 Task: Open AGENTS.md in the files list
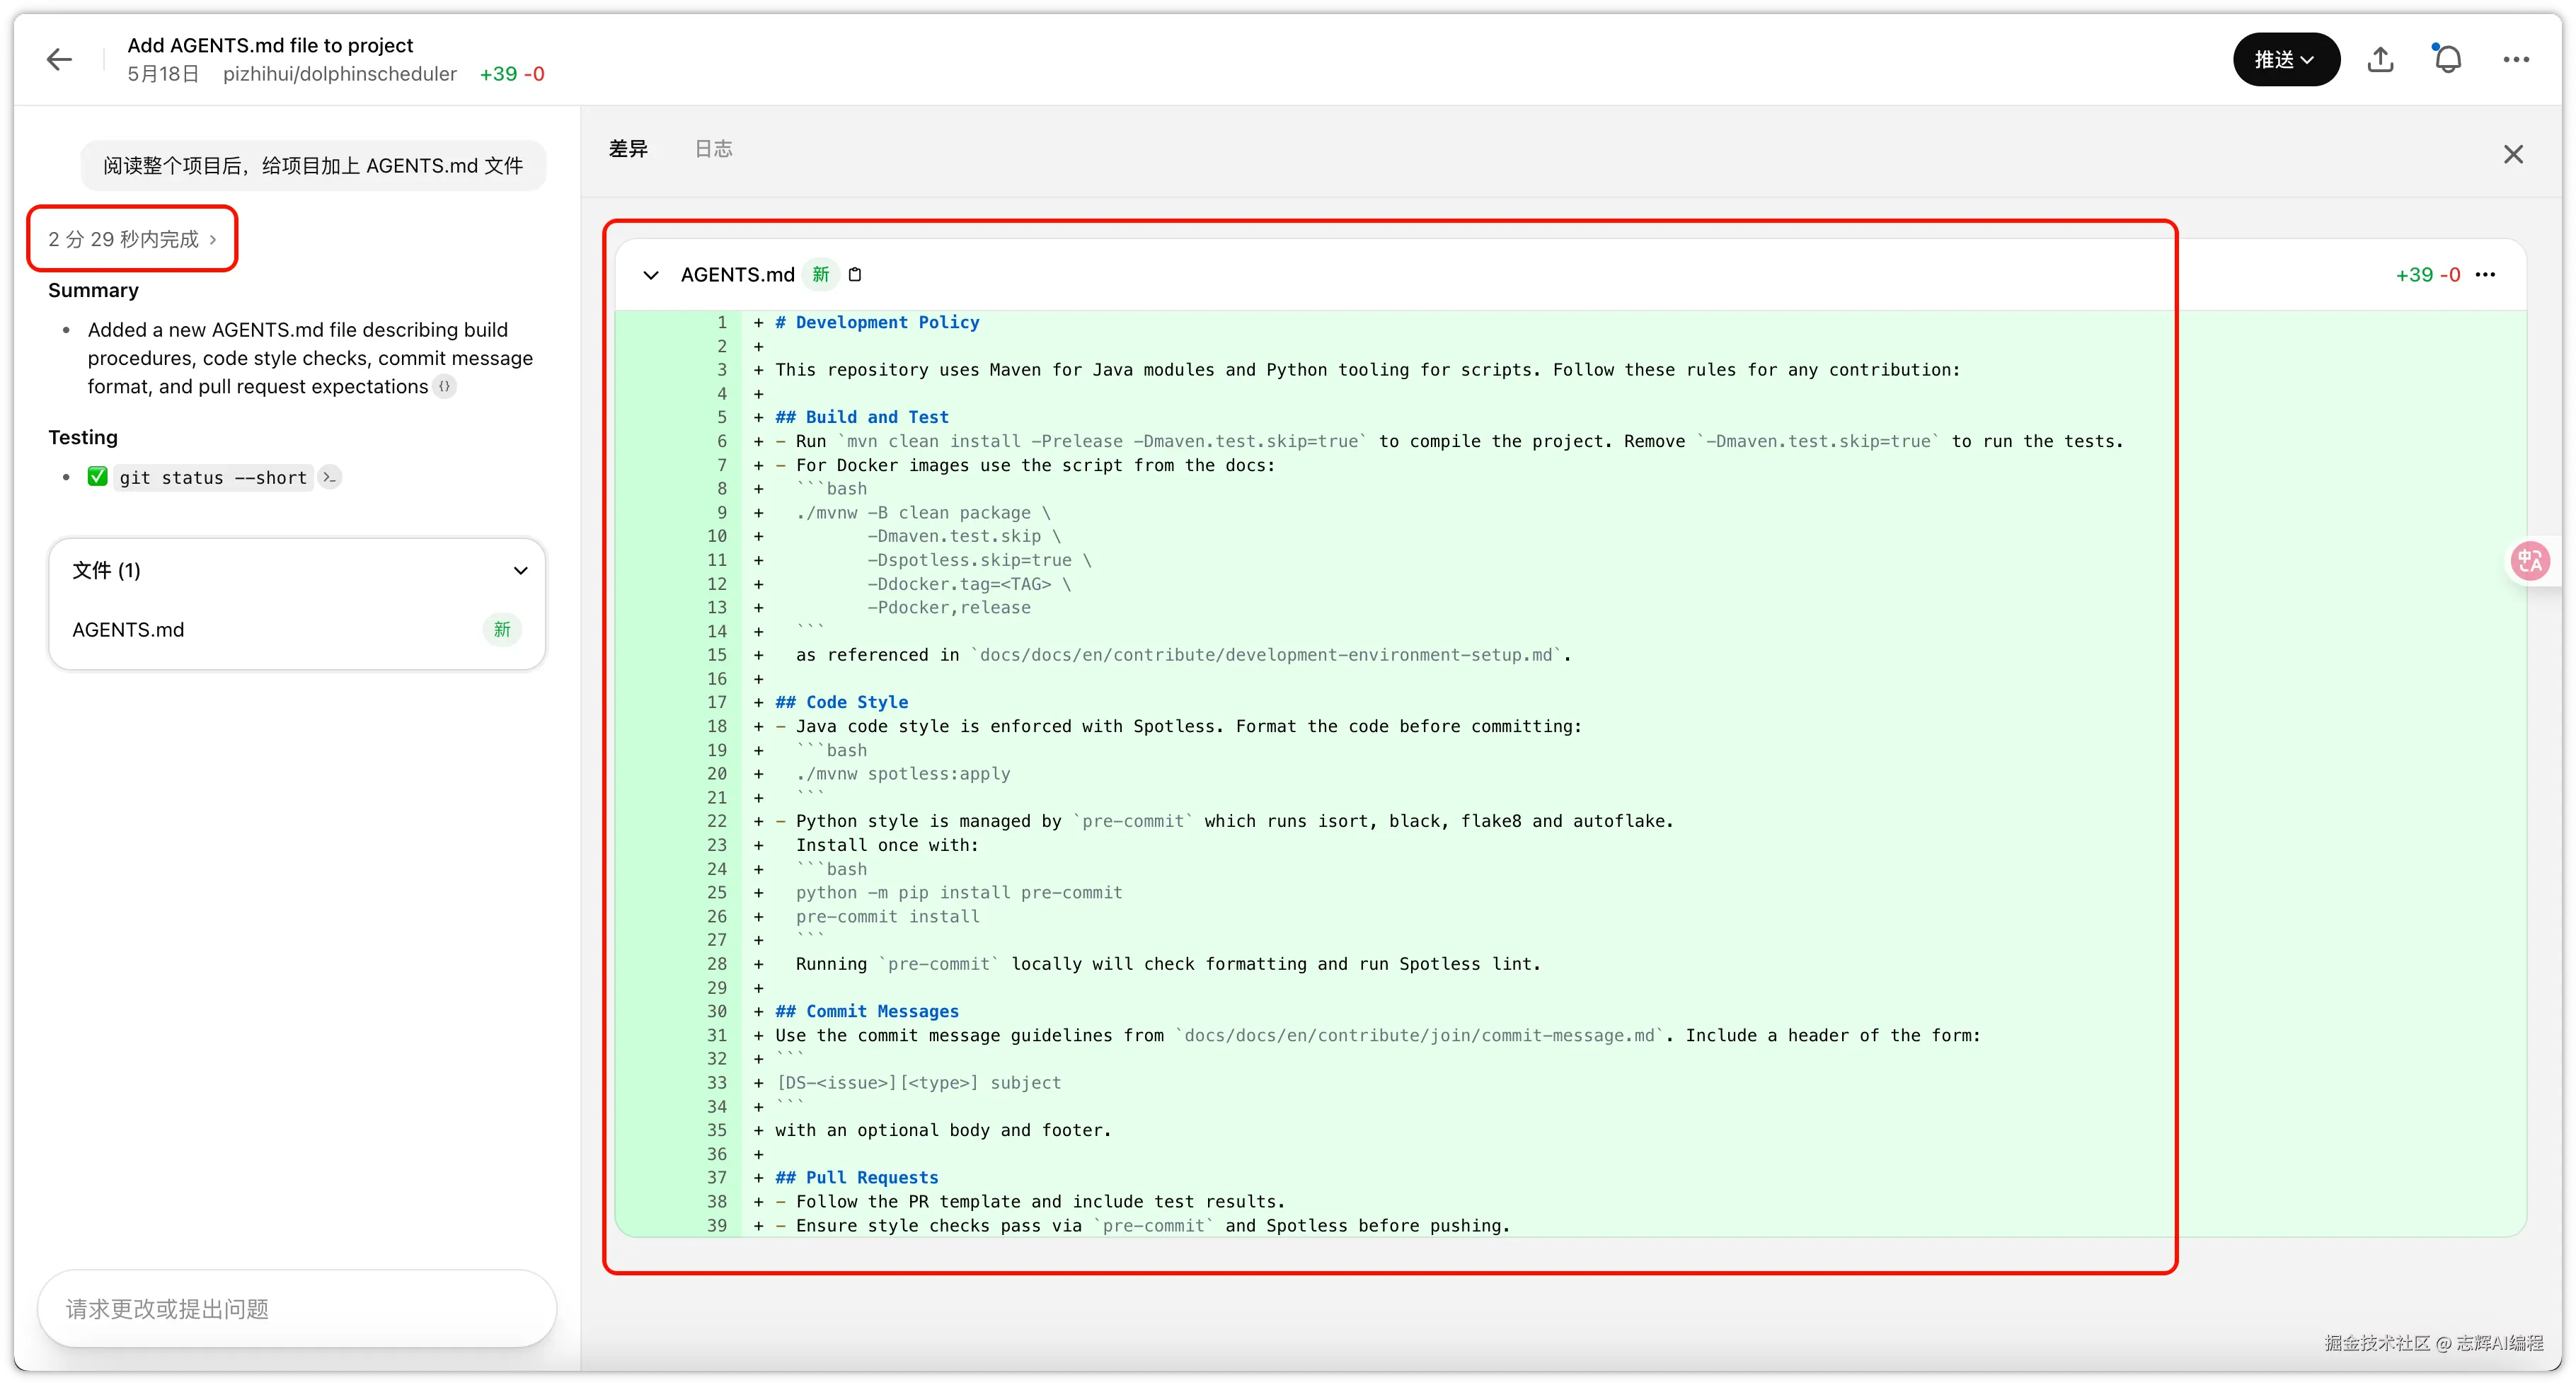point(128,630)
